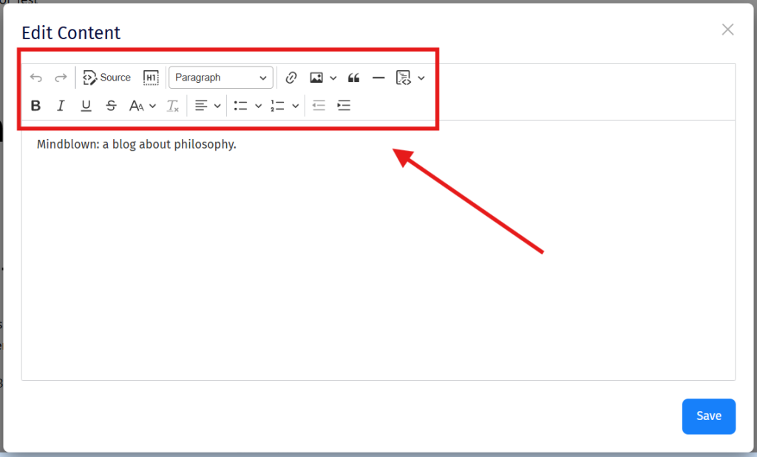Apply block quote formatting

tap(354, 78)
